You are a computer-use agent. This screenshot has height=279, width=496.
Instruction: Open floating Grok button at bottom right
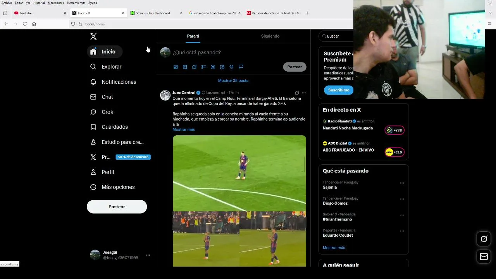[x=484, y=239]
